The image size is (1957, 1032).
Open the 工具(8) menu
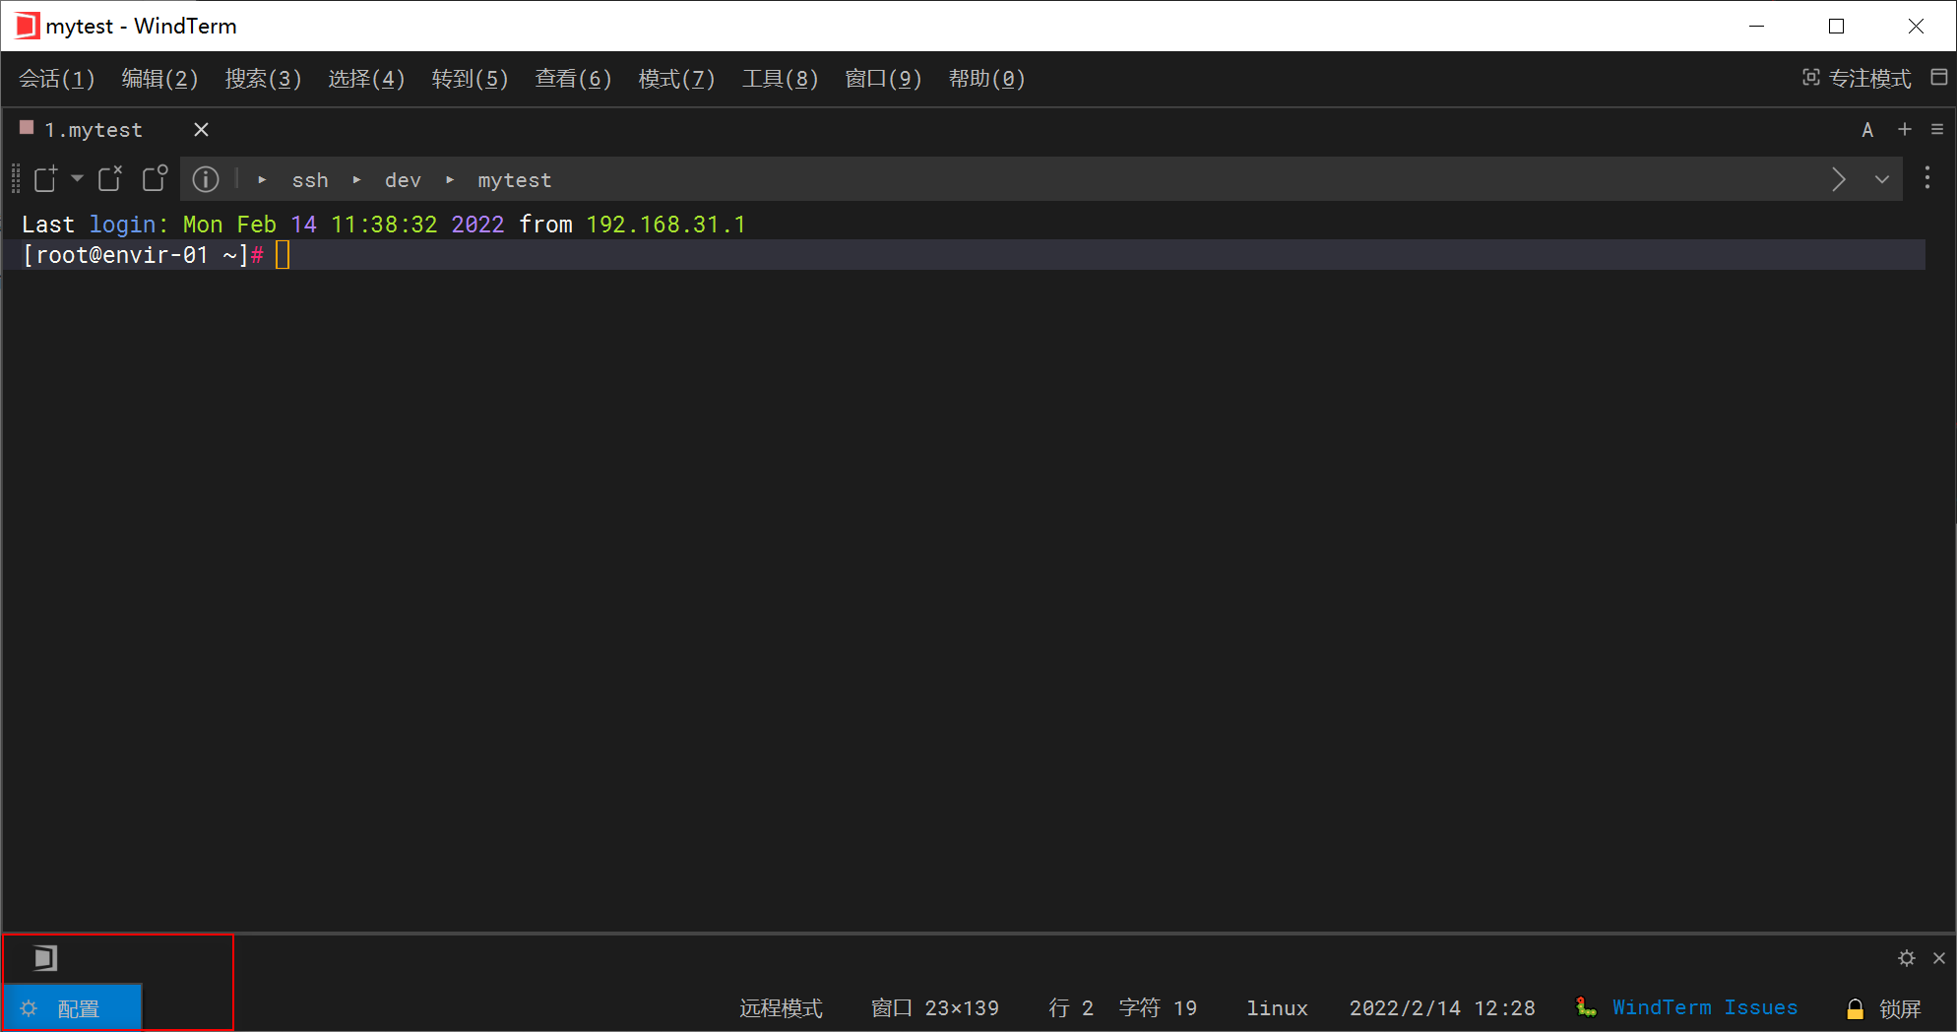click(780, 79)
